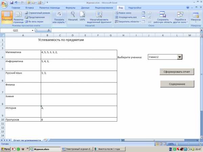Open the Zoom (Масштаб) magnifier dialog
203x152 pixels.
(72, 16)
